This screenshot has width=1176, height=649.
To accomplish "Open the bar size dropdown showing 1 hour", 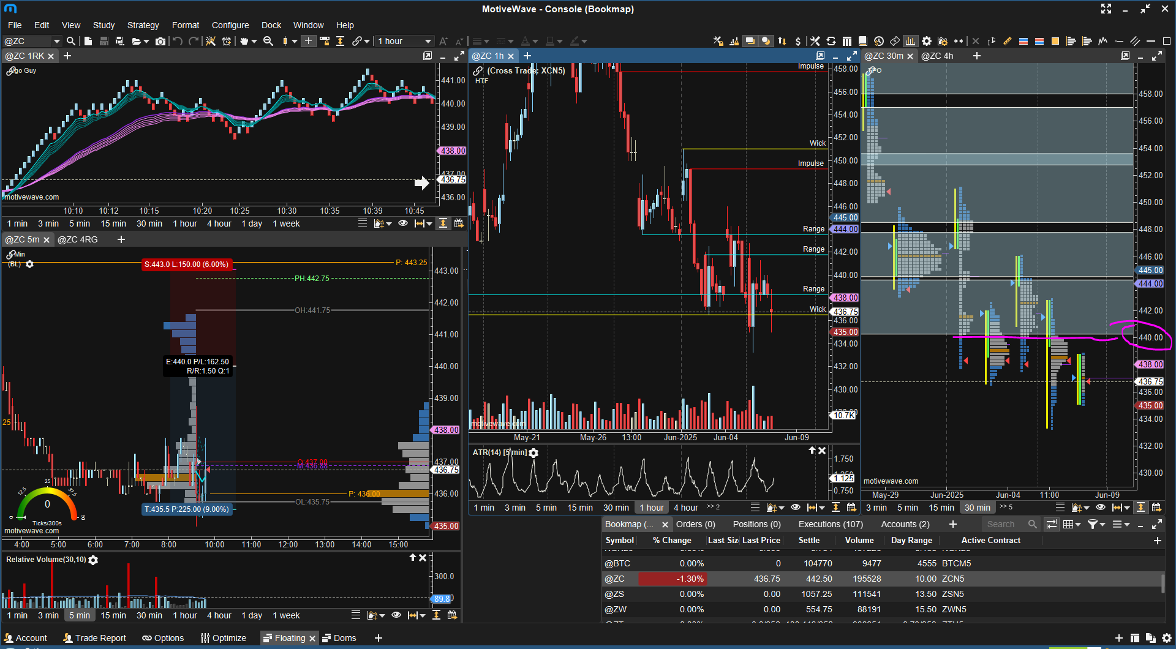I will pyautogui.click(x=404, y=41).
